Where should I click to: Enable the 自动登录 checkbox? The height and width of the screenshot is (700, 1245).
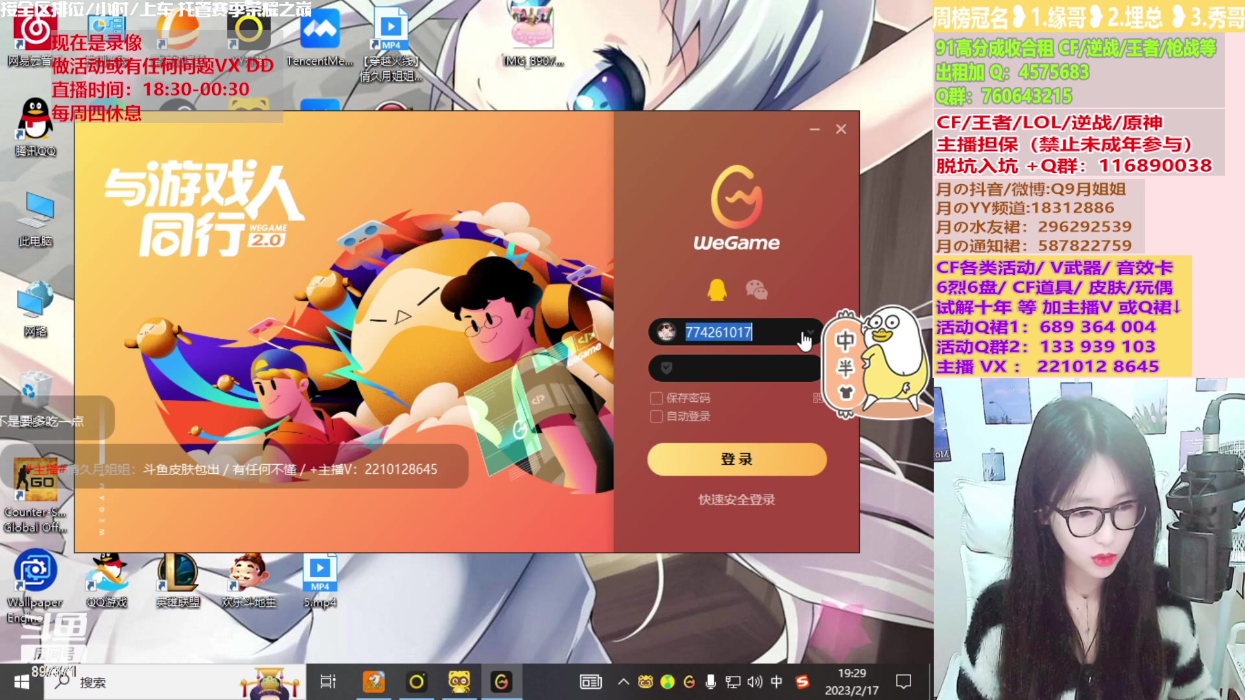point(656,416)
